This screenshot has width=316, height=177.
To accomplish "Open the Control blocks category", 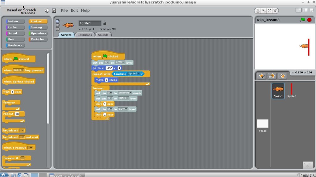I will tap(38, 21).
